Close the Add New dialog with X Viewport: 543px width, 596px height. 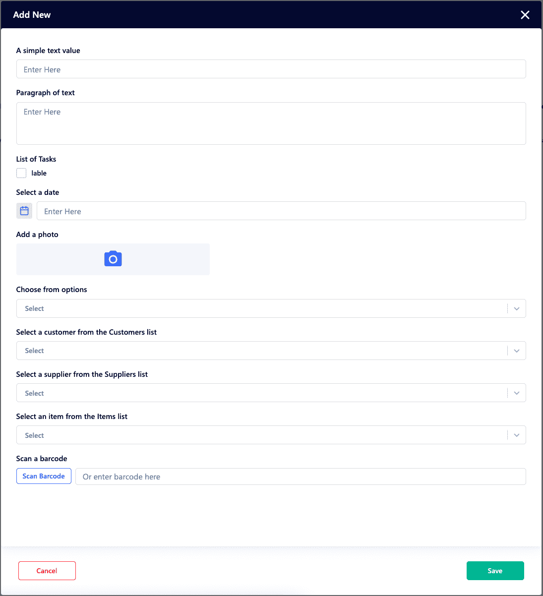pyautogui.click(x=525, y=15)
